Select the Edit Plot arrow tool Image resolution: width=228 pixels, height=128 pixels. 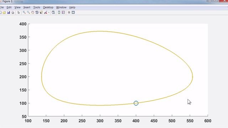(19, 12)
